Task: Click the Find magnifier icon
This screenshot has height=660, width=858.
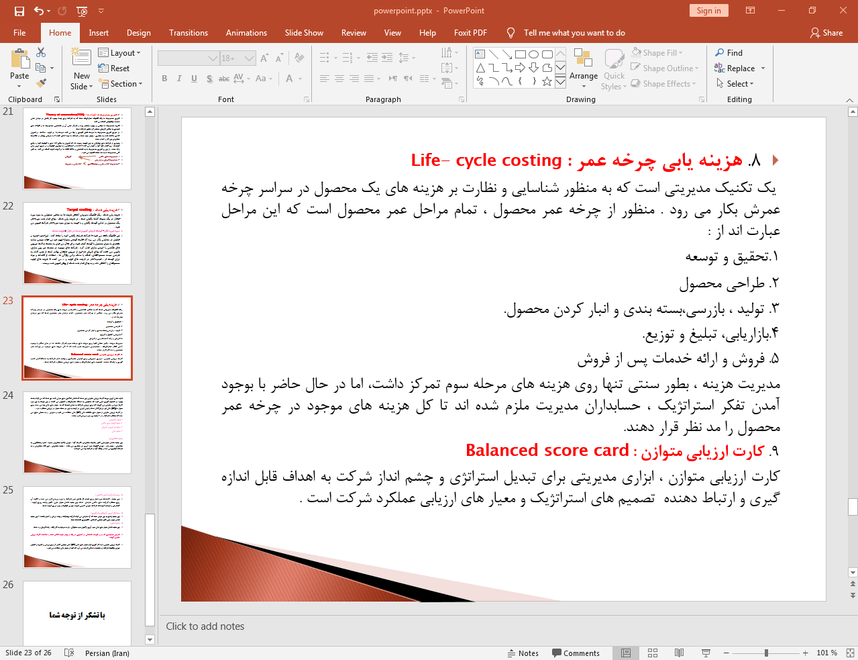Action: click(x=720, y=52)
